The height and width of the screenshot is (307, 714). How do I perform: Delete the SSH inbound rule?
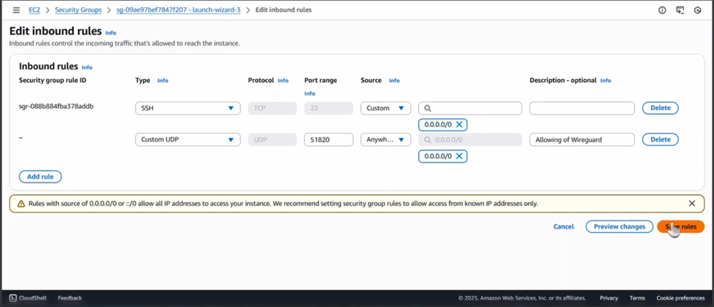660,108
